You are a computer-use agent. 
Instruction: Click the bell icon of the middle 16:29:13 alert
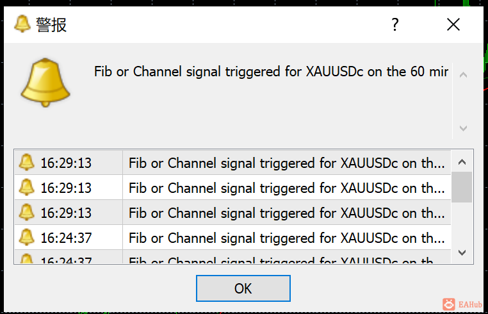(26, 188)
